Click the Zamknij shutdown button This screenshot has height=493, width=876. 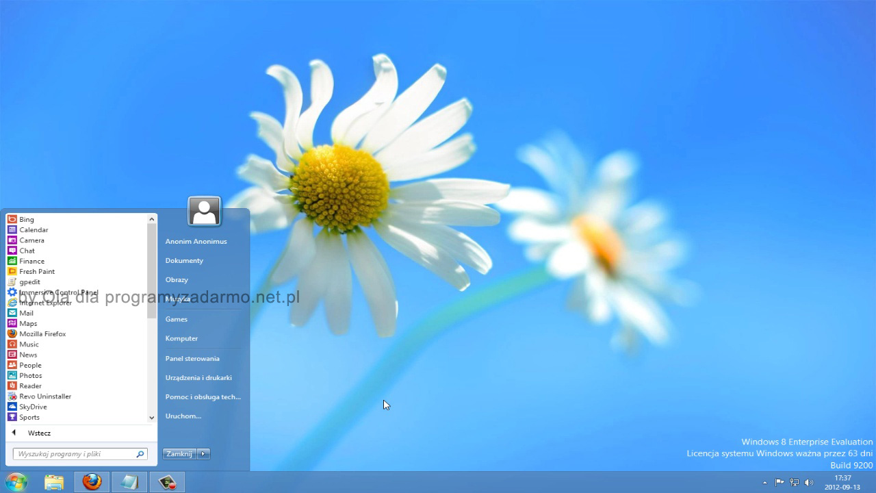coord(179,454)
